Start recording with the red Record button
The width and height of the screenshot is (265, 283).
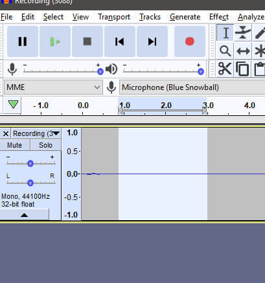coord(190,41)
